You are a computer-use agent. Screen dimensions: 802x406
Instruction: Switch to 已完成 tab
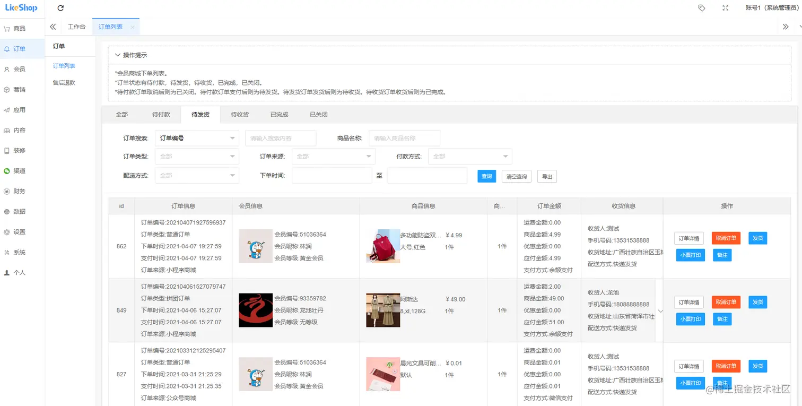279,115
